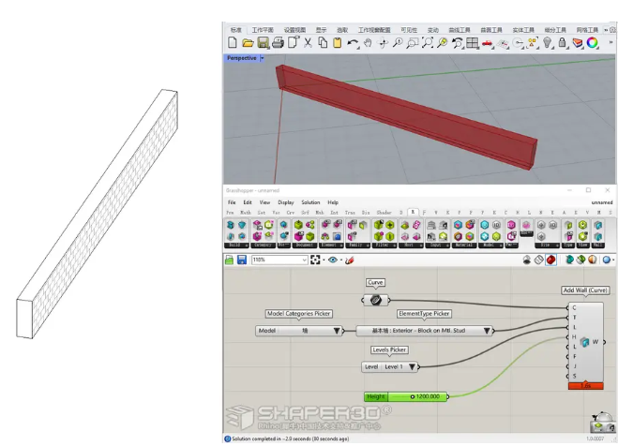
Task: Switch to the Math component tab
Action: [x=246, y=213]
